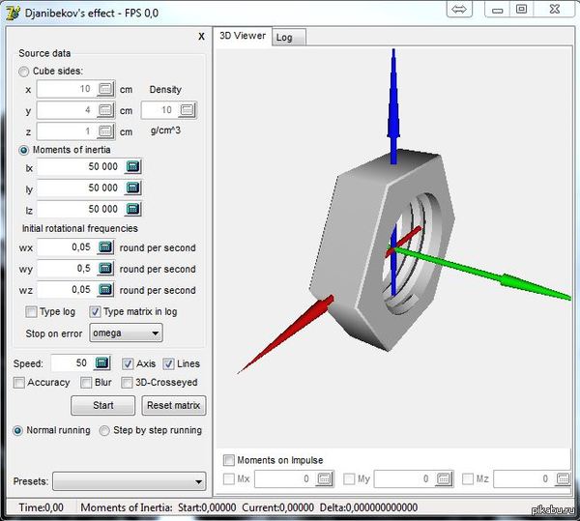Click calculator icon beside Iy value
Screen dimensions: 580x521
[x=133, y=188]
